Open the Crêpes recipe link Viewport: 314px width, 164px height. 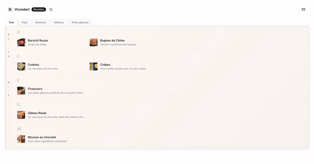(118, 67)
